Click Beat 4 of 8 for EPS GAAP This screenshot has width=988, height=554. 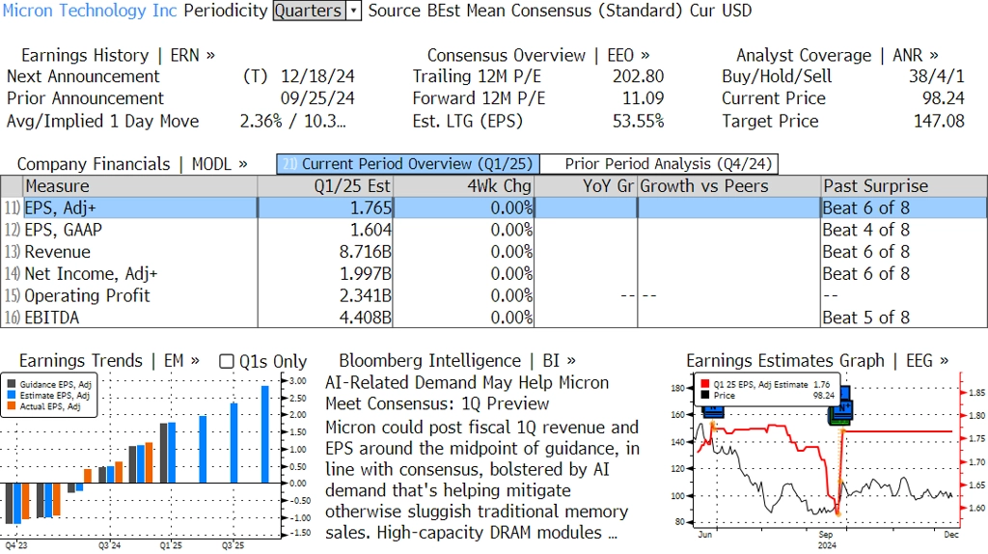pos(866,230)
